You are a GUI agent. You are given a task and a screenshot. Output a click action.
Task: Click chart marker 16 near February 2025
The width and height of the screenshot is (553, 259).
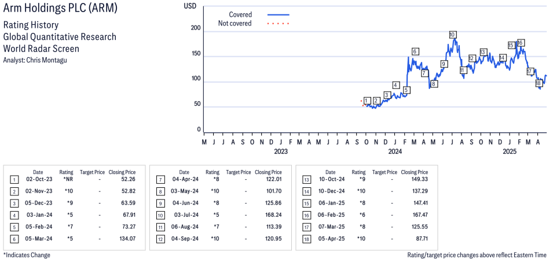pos(520,43)
